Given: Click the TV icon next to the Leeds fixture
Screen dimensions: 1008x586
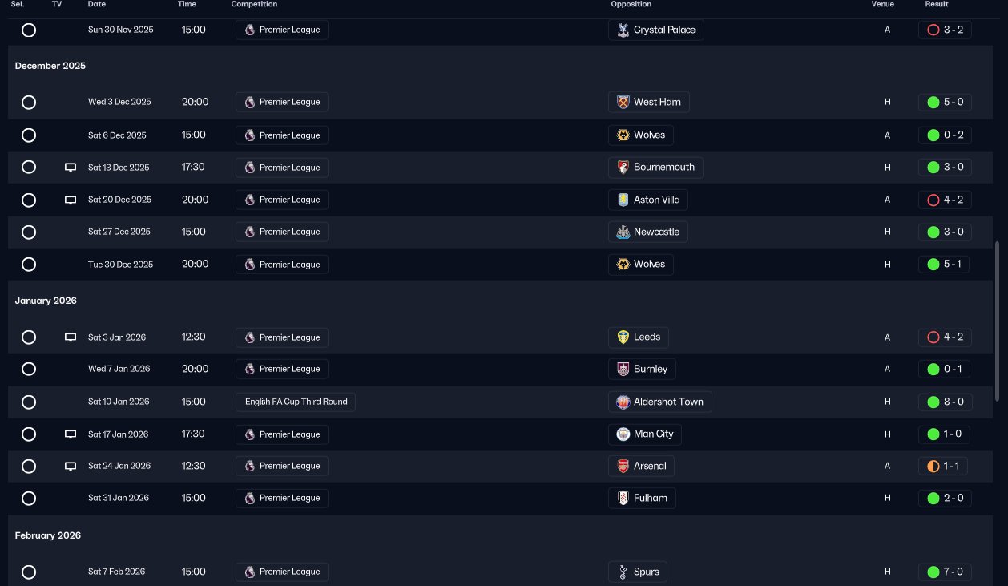Looking at the screenshot, I should (x=71, y=337).
